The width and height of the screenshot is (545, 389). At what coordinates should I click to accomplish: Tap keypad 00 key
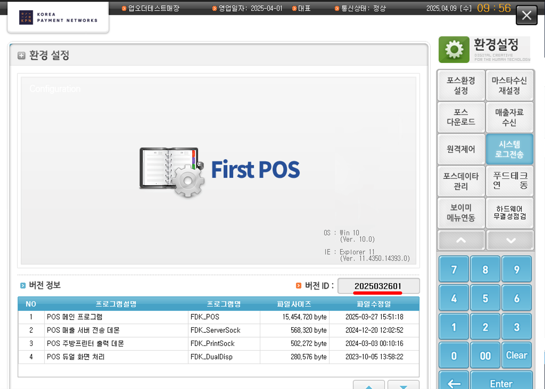click(x=485, y=355)
